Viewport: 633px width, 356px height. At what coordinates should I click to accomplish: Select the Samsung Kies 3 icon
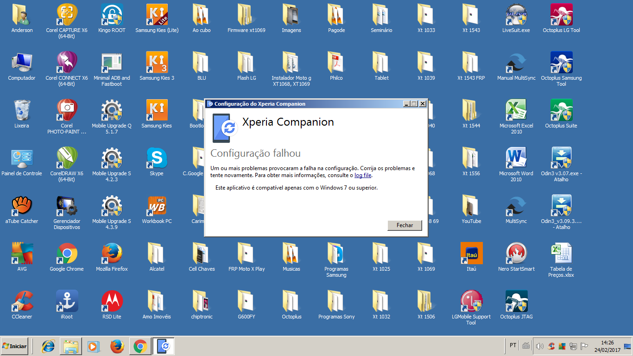coord(157,62)
